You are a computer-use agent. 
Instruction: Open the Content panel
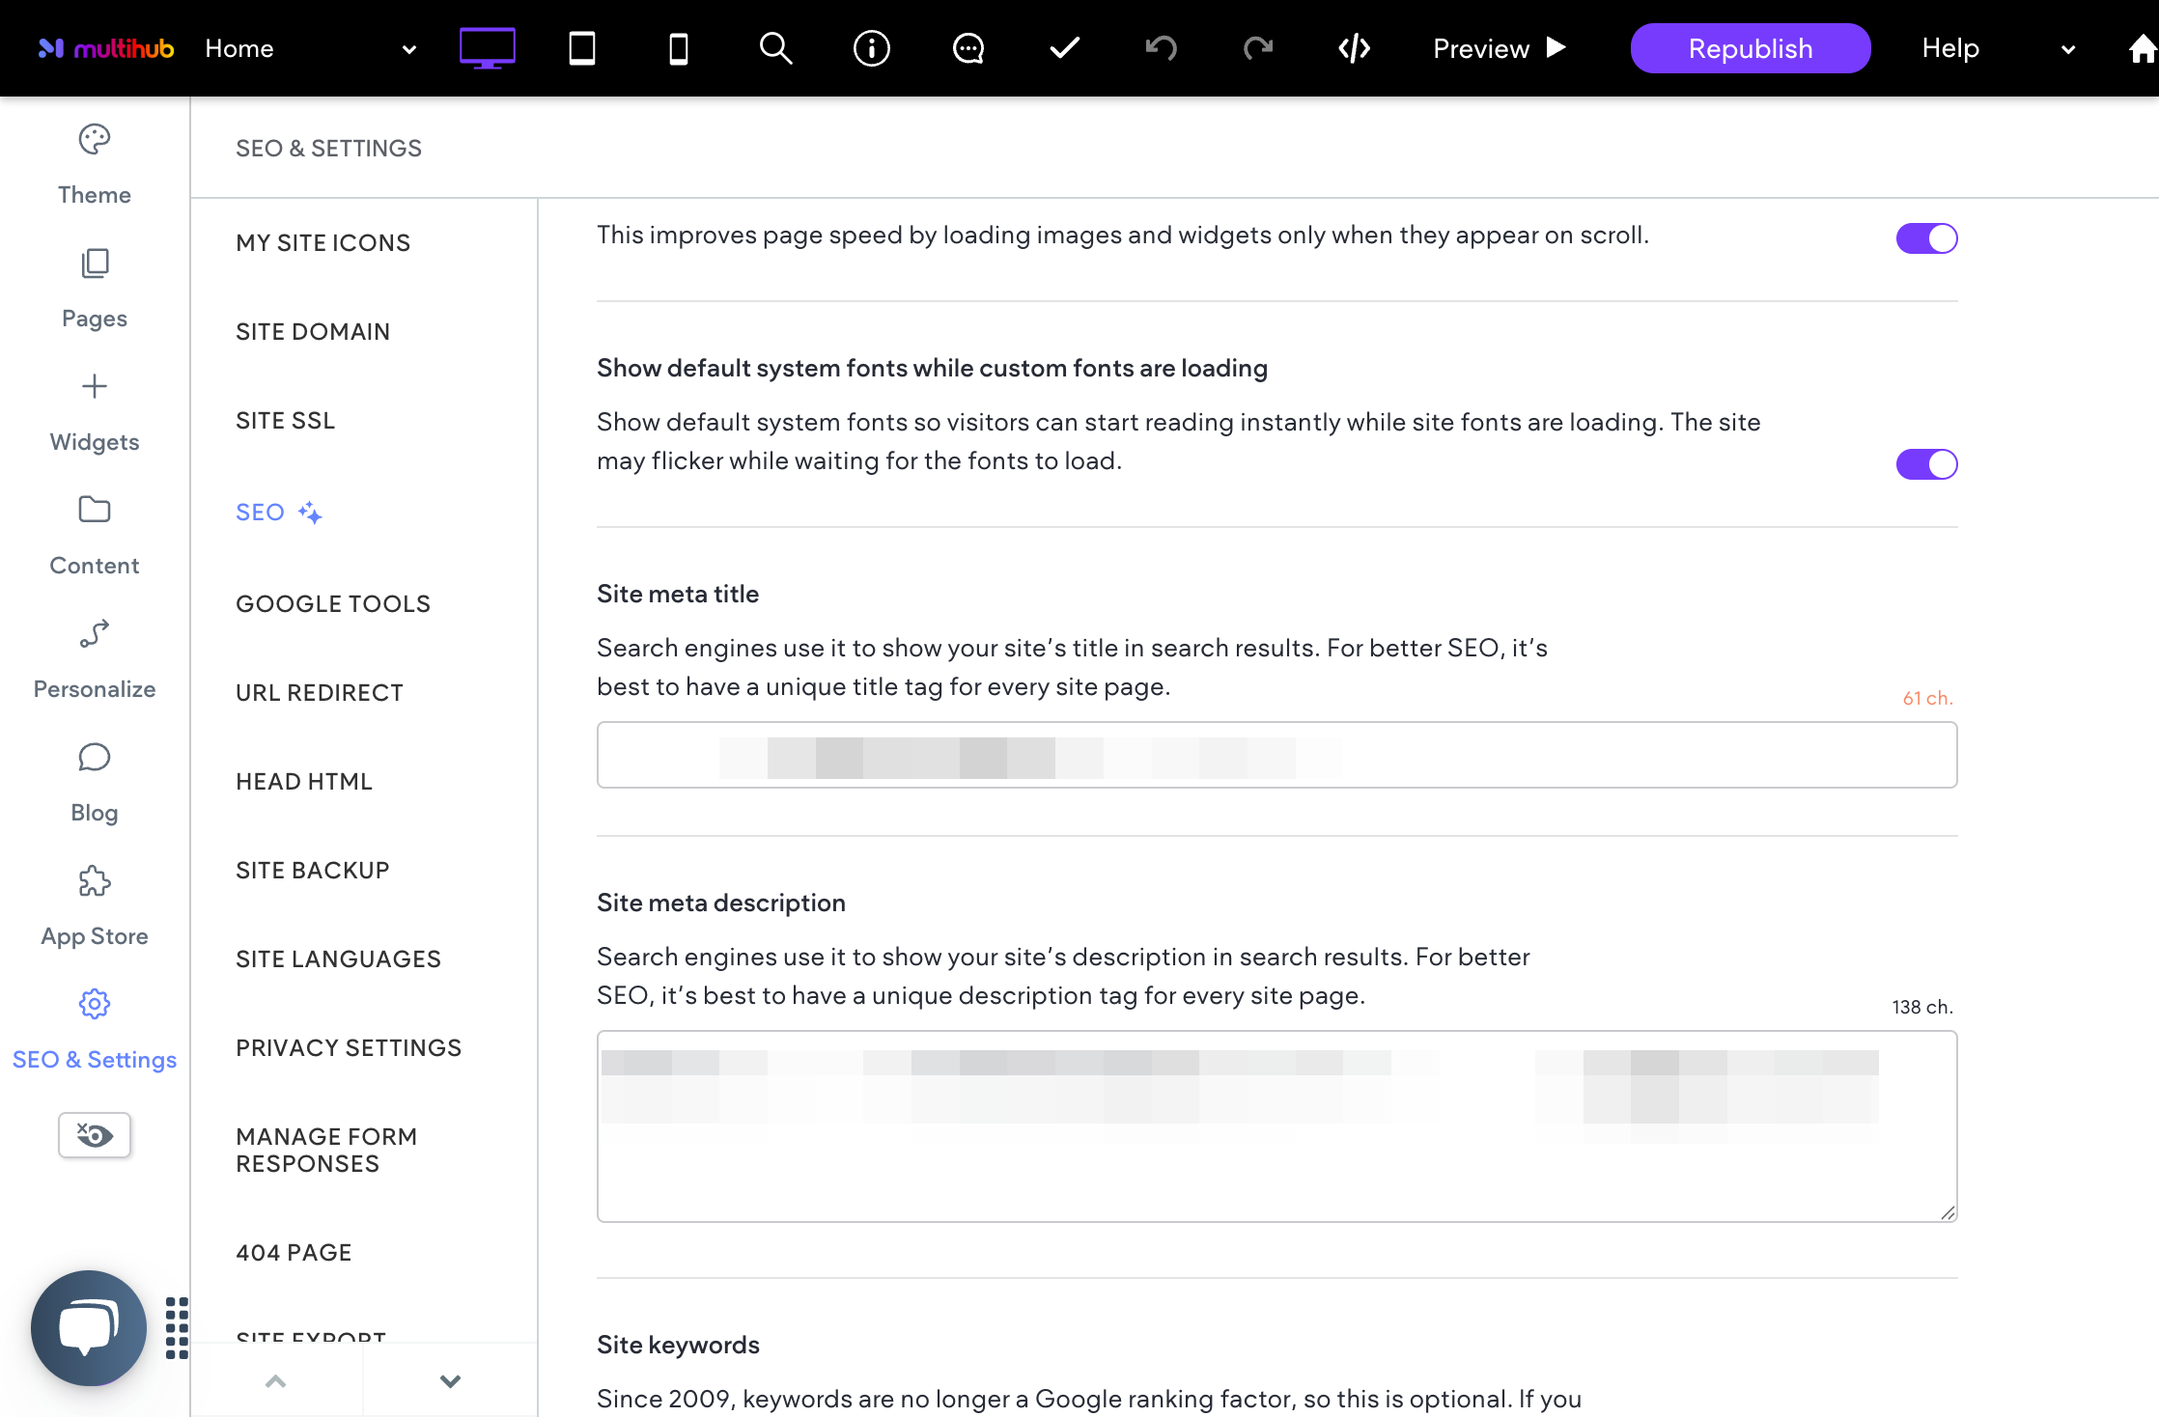point(95,537)
